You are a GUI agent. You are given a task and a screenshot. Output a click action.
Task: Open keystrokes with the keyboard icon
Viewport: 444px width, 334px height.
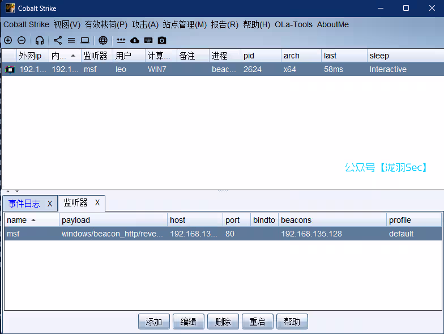[x=148, y=40]
